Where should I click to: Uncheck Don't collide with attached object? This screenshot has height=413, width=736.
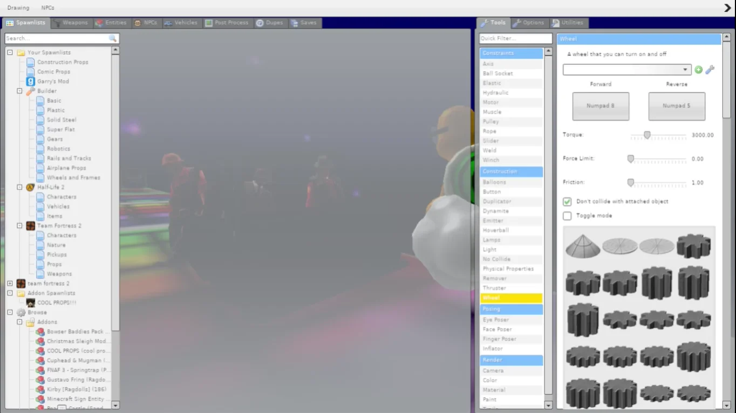pos(567,202)
